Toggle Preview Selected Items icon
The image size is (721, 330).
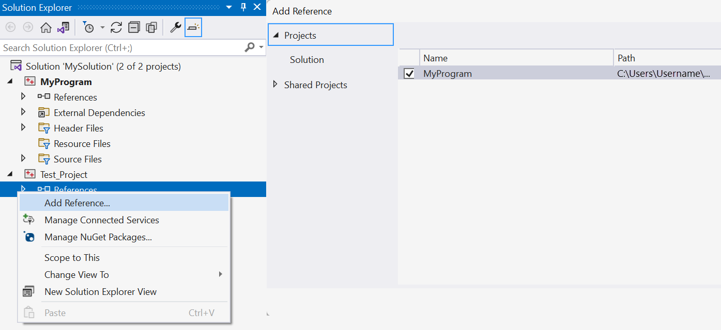(x=193, y=27)
